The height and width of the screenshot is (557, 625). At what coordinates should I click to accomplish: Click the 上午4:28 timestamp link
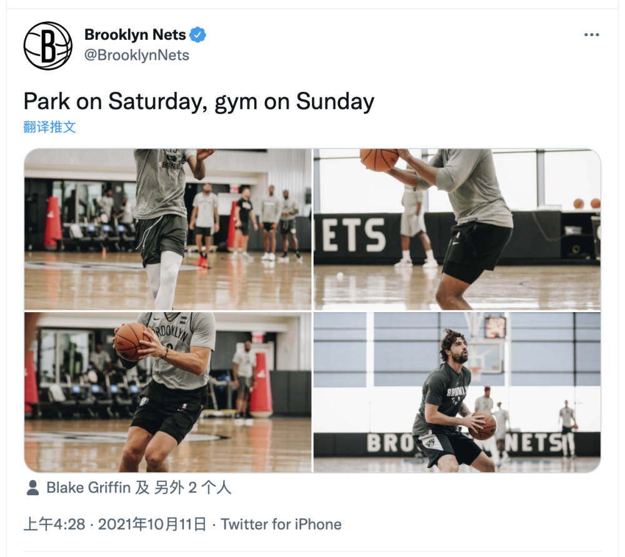pyautogui.click(x=54, y=525)
